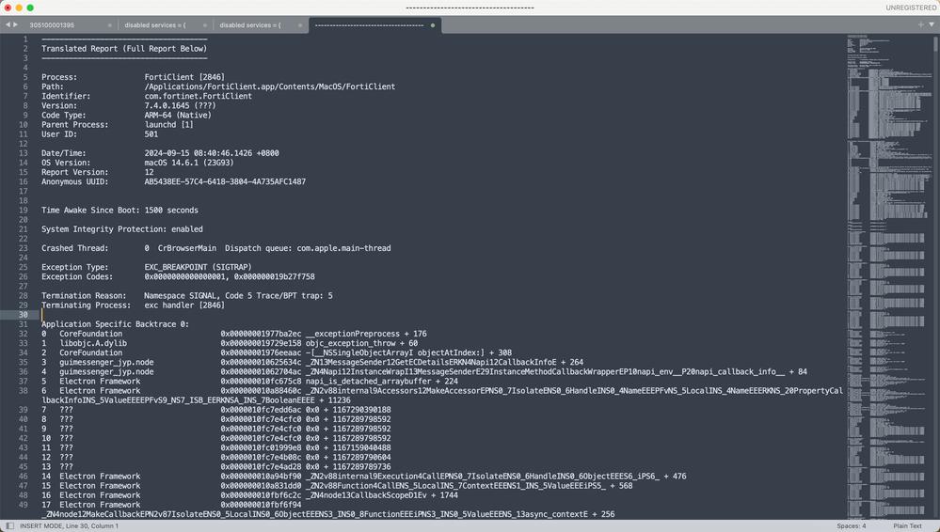
Task: Click '0x0 + 1167159040488' on frame 11
Action: tap(348, 447)
